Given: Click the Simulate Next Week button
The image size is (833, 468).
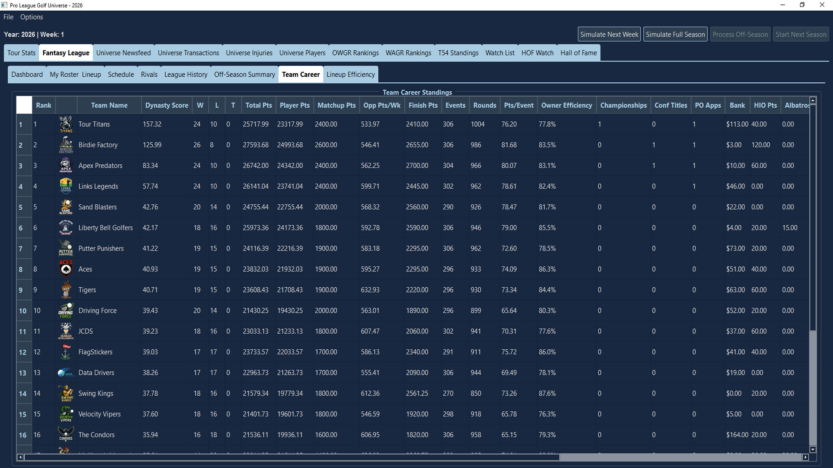Looking at the screenshot, I should coord(609,34).
